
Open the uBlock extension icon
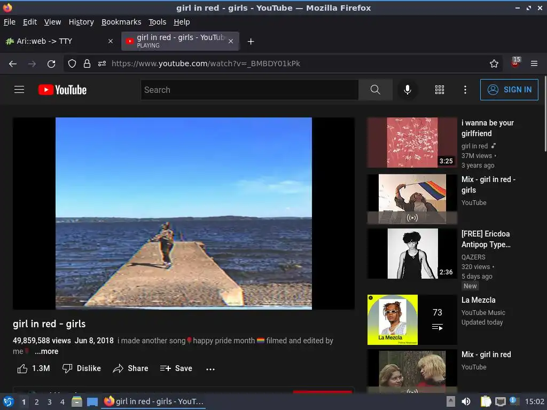point(515,63)
